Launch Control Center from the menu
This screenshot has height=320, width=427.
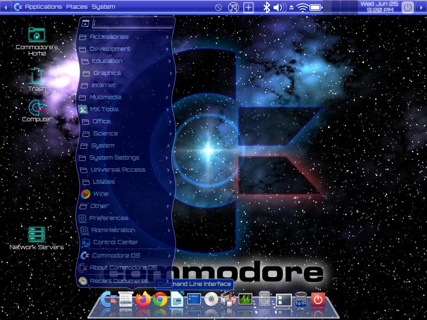click(127, 242)
